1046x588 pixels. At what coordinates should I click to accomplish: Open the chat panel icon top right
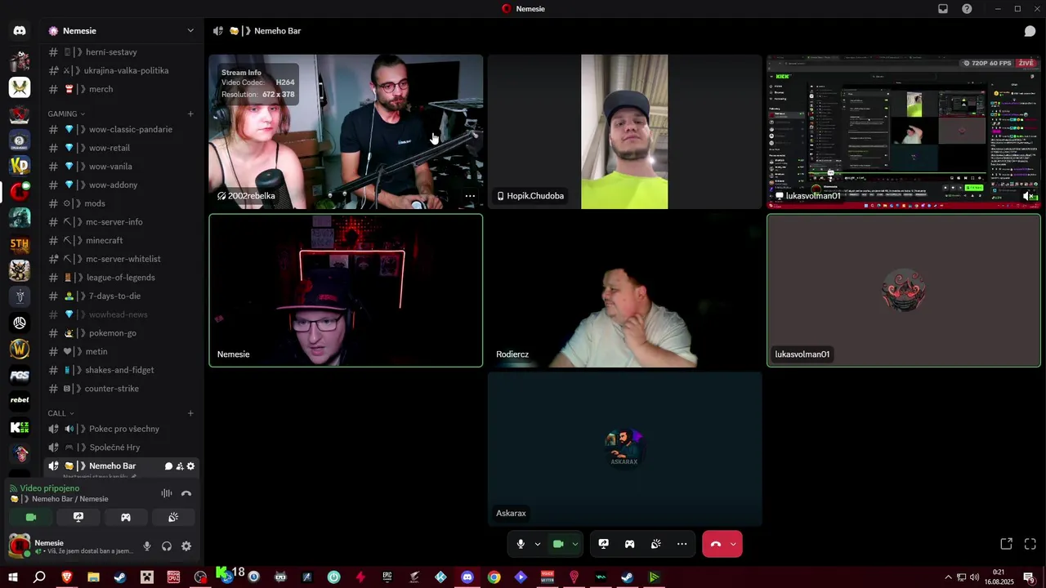pyautogui.click(x=1030, y=31)
